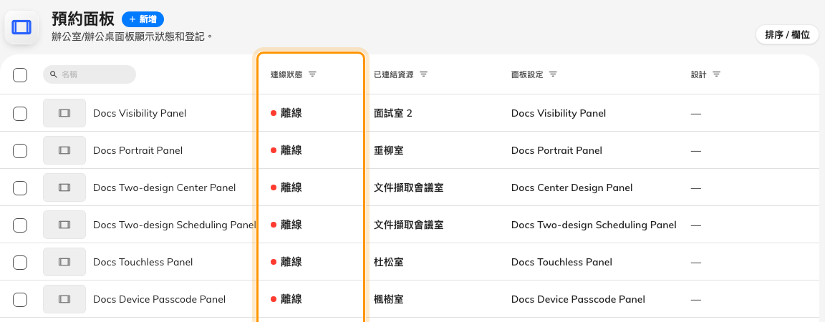Viewport: 825px width, 322px height.
Task: Check the Docs Touchless Panel row checkbox
Action: click(20, 262)
